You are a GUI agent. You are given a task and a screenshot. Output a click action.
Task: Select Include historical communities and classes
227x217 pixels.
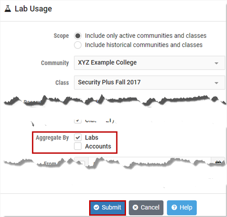[78, 45]
